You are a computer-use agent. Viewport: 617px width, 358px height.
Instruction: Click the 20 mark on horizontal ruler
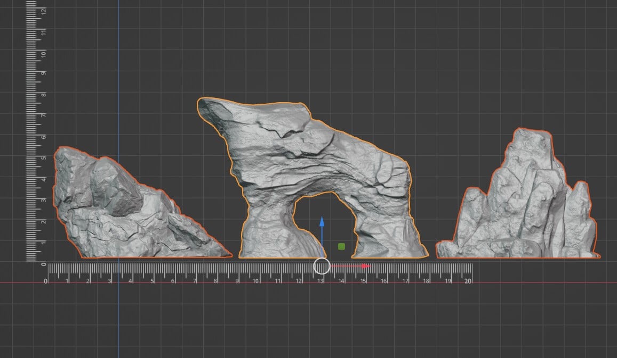468,281
